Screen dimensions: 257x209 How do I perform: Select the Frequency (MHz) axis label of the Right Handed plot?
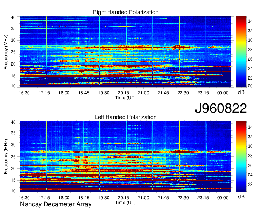pos(6,52)
